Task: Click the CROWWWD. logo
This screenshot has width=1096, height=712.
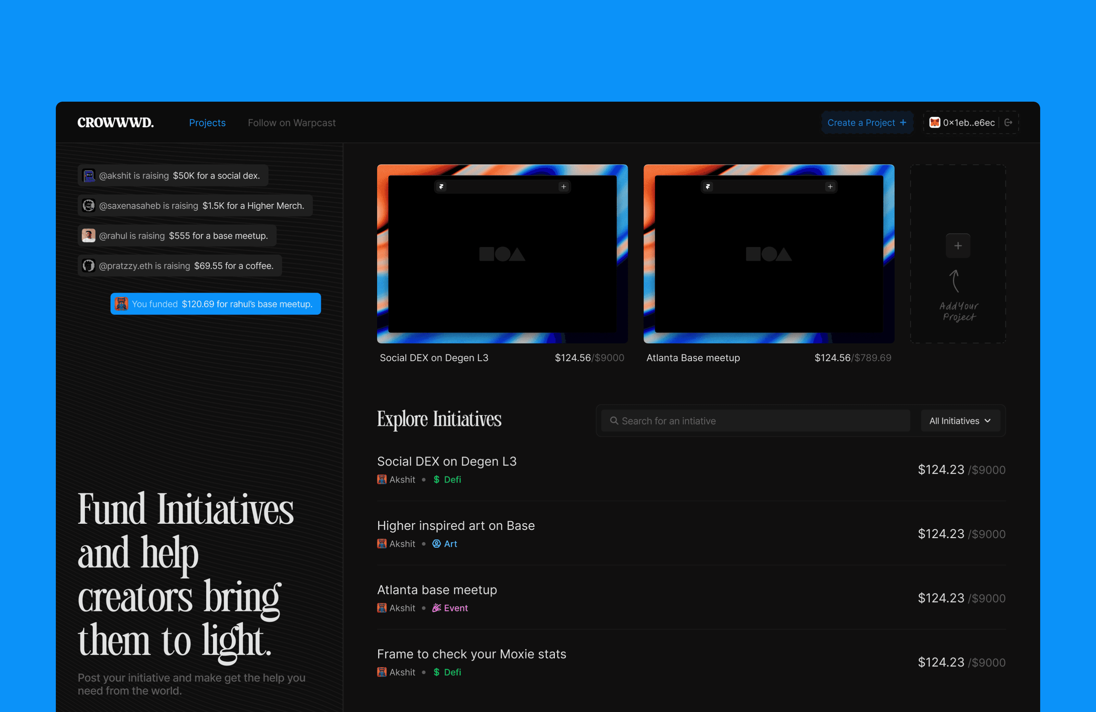Action: point(115,123)
